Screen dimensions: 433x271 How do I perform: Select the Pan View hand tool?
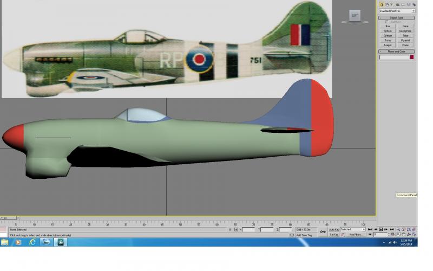[404, 235]
